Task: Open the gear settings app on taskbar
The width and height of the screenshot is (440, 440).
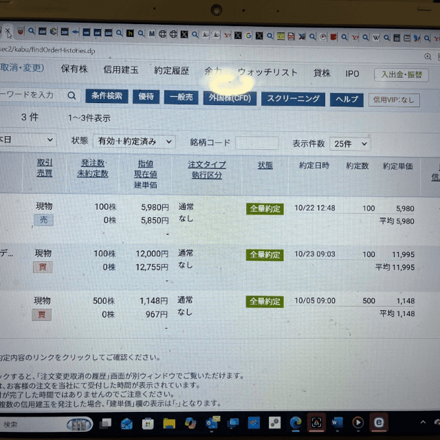Action: click(275, 423)
